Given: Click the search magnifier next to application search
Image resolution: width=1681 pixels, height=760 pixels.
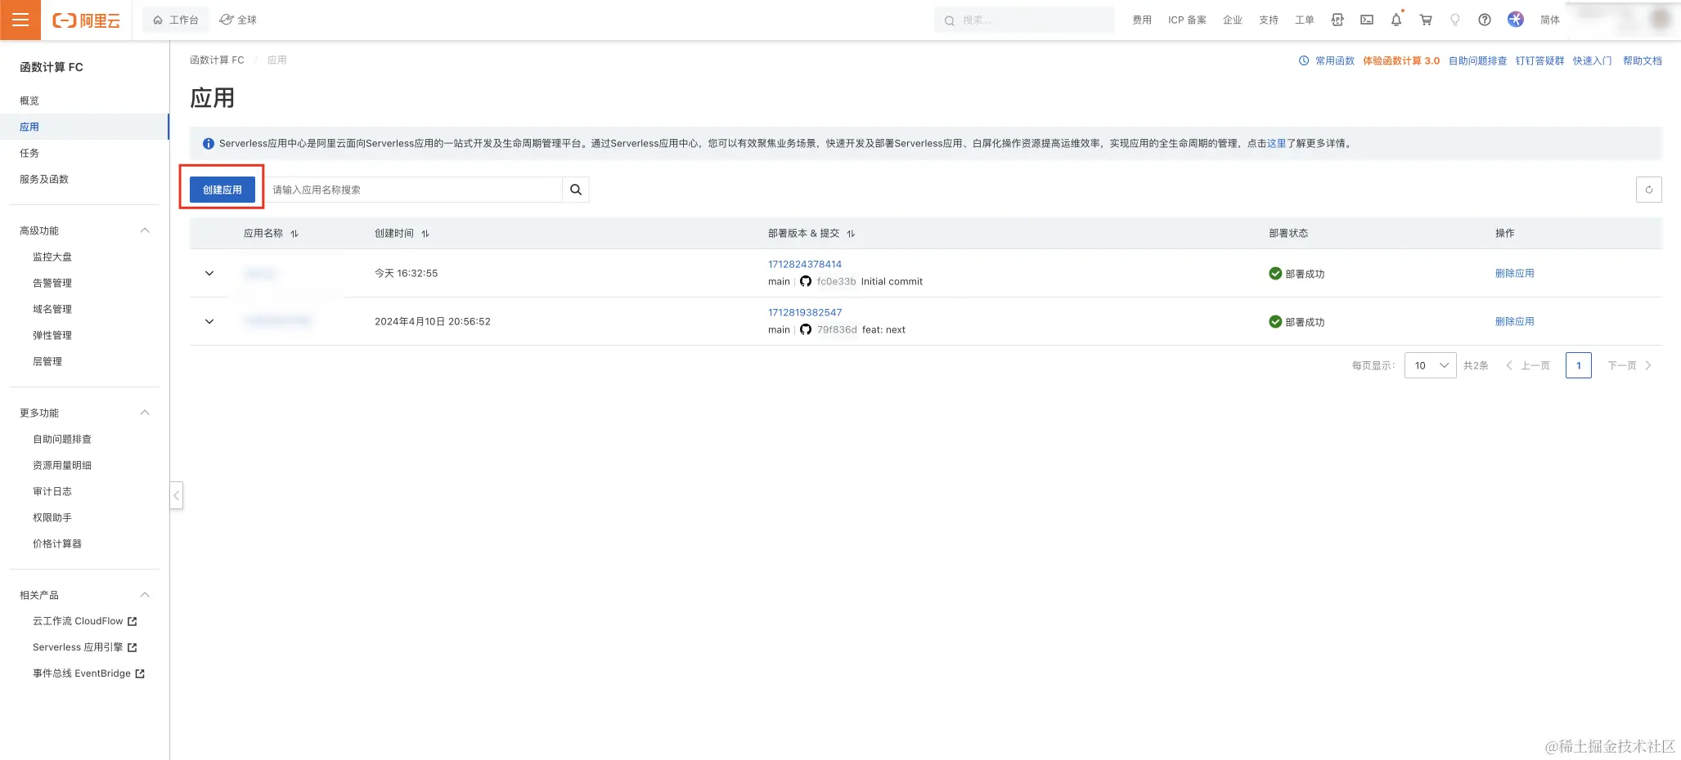Looking at the screenshot, I should point(576,189).
